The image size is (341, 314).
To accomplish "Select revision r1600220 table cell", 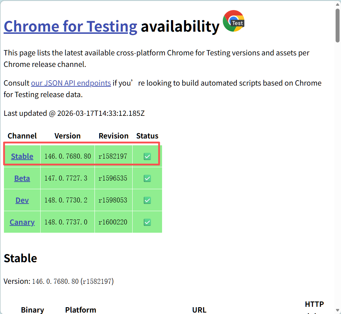I will [114, 222].
